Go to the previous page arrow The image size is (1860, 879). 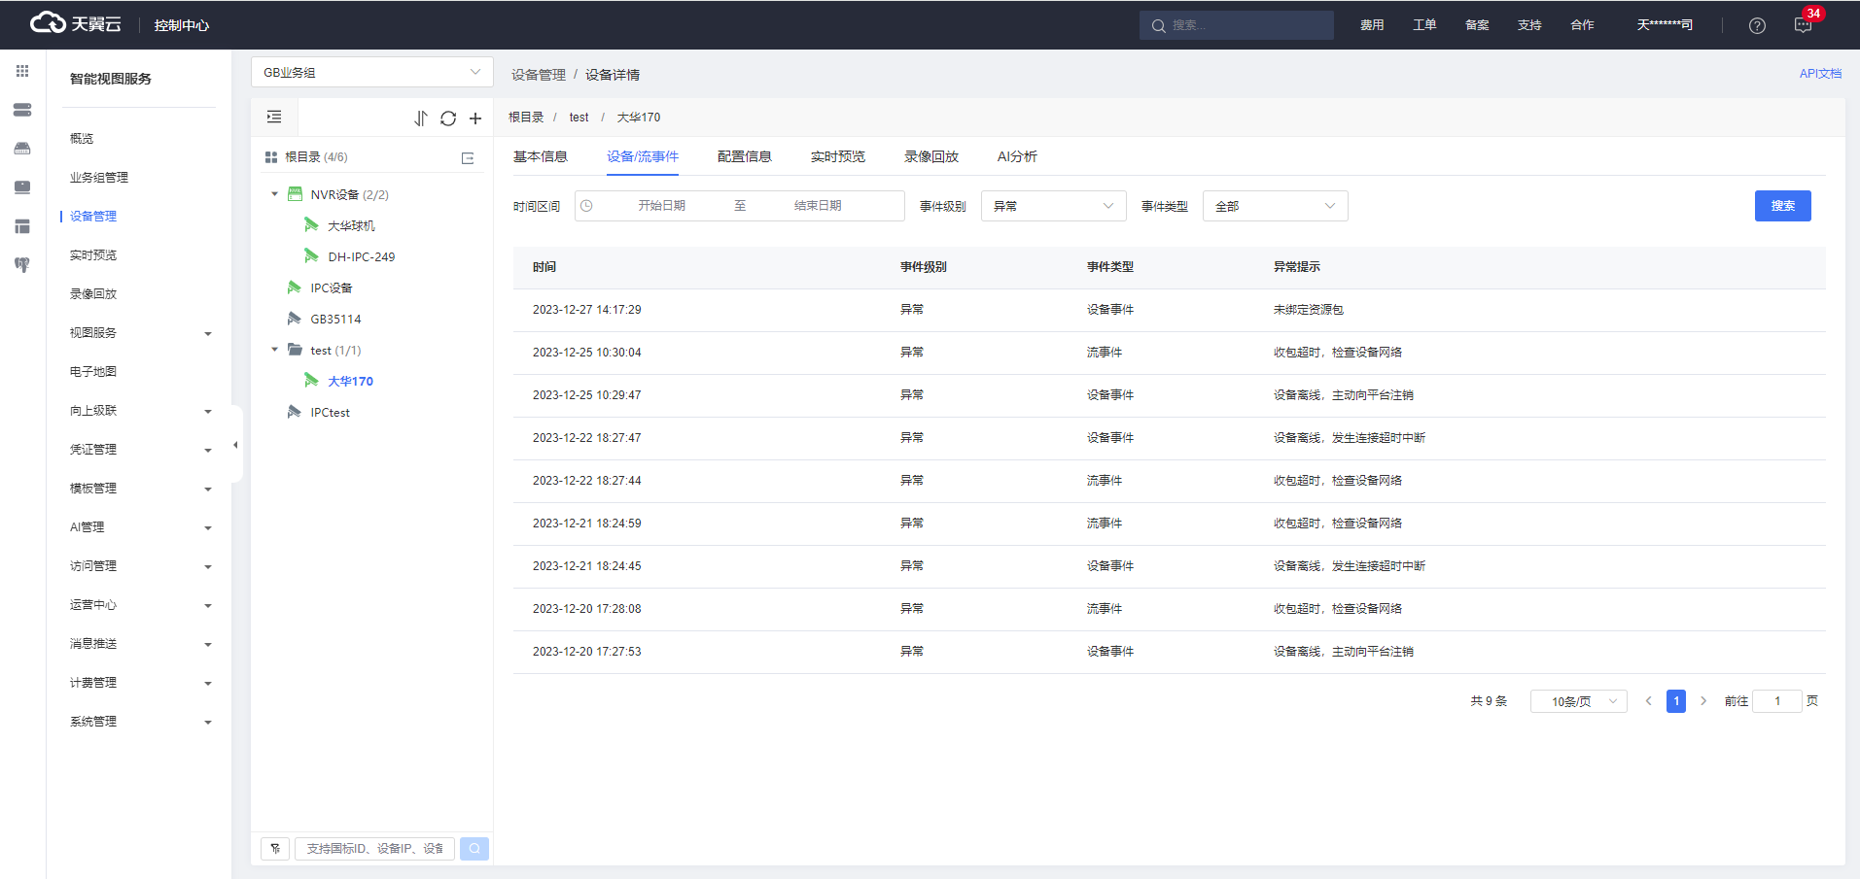[x=1649, y=701]
